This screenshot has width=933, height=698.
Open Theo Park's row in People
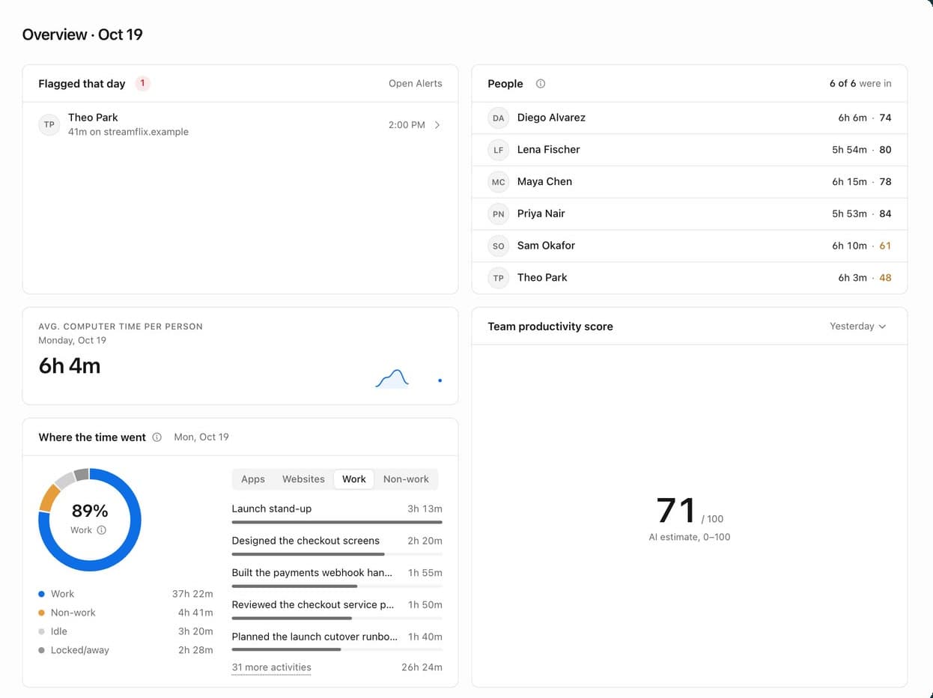(690, 278)
